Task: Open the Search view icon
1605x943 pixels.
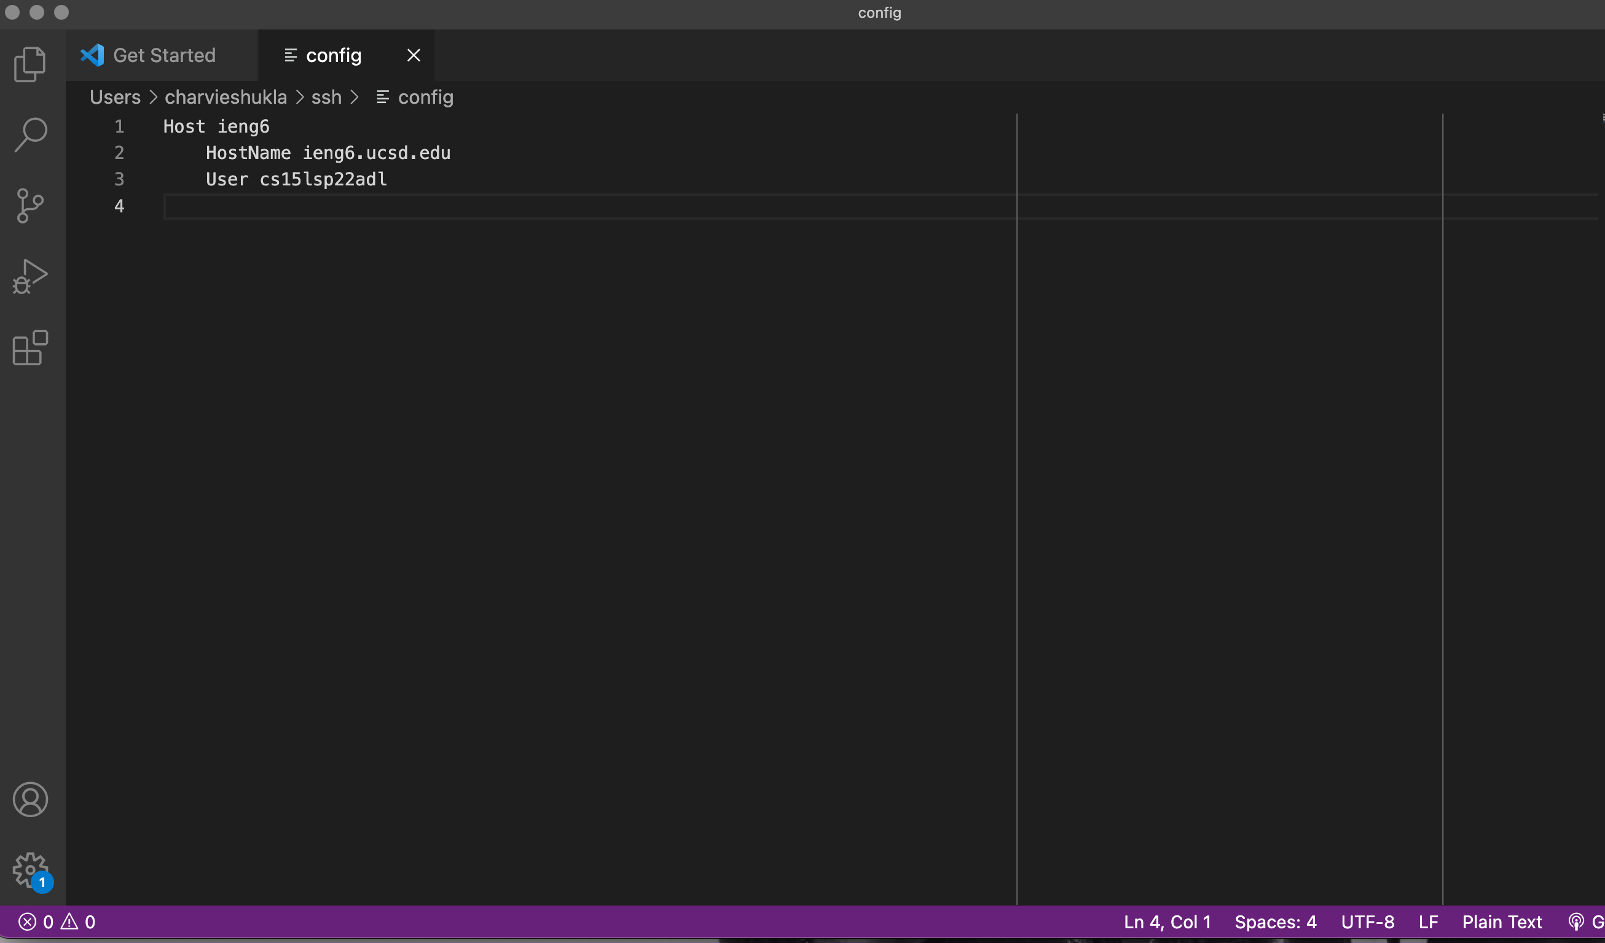Action: (30, 135)
